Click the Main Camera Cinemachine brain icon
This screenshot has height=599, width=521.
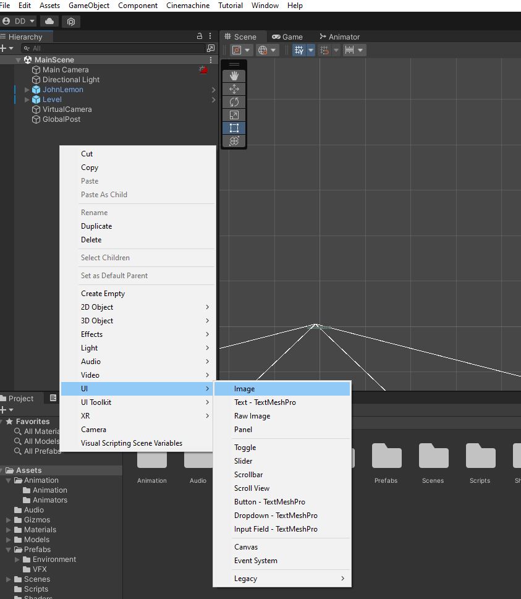[203, 70]
